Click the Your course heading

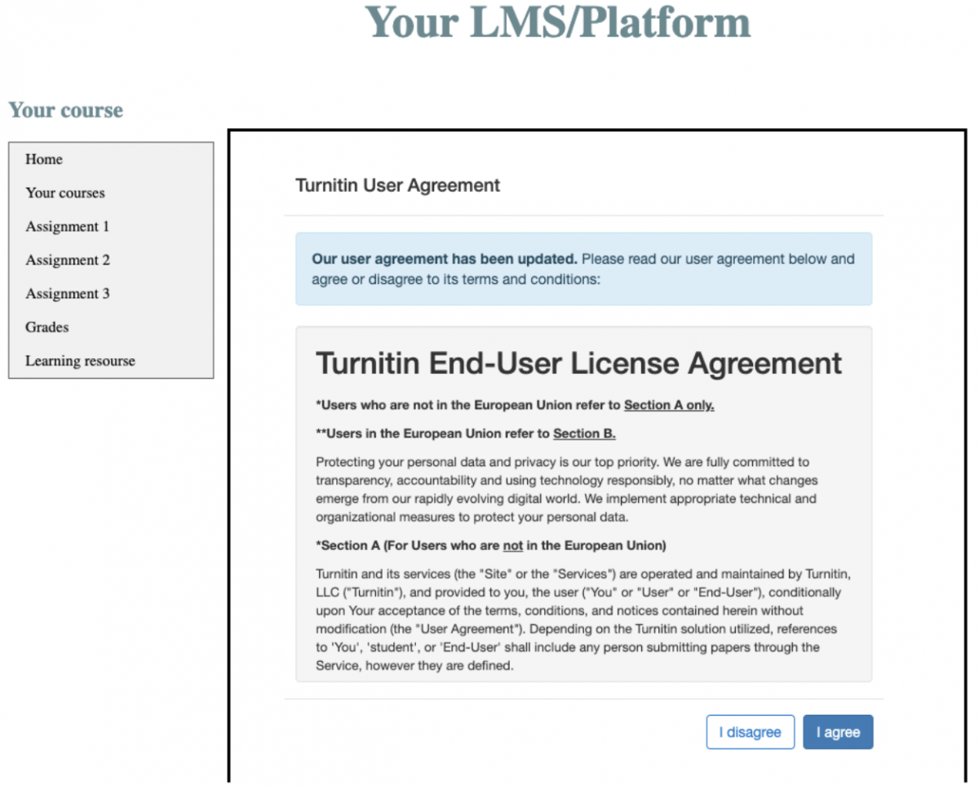point(66,110)
